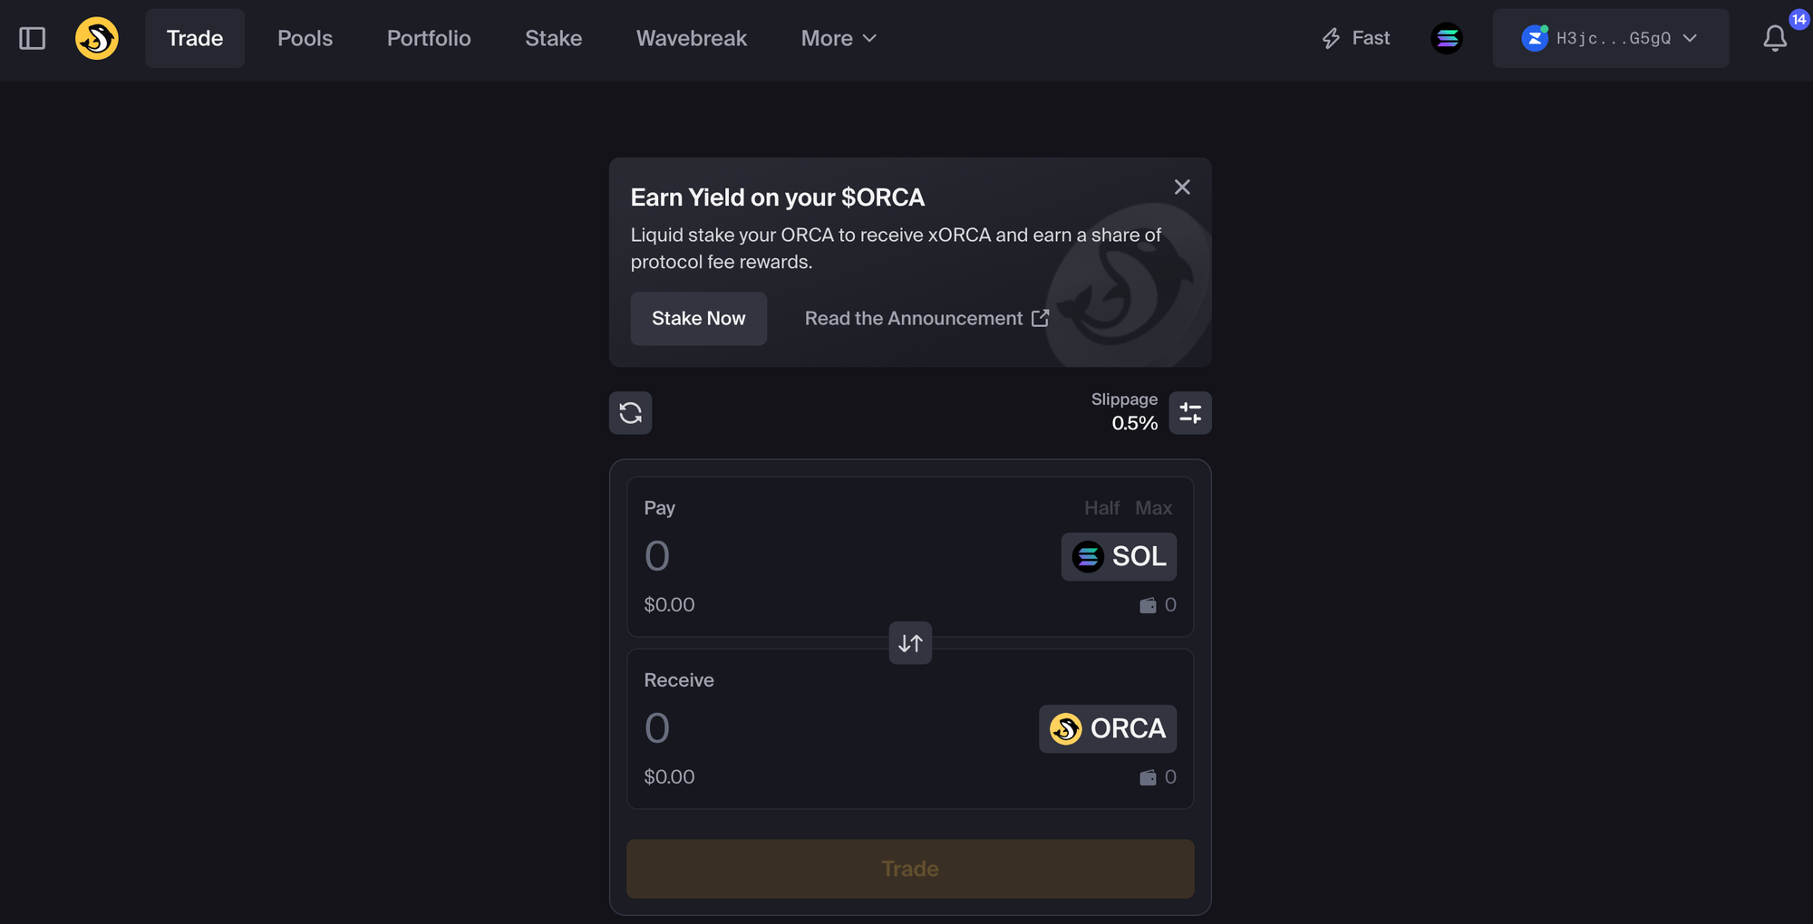Click the Orca logo
1813x924 pixels.
(x=97, y=38)
